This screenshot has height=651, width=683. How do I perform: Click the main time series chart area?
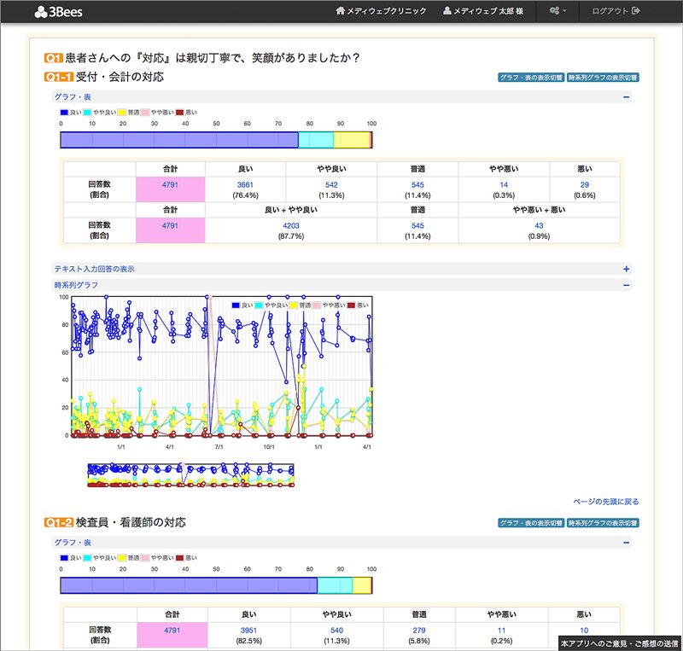point(222,366)
